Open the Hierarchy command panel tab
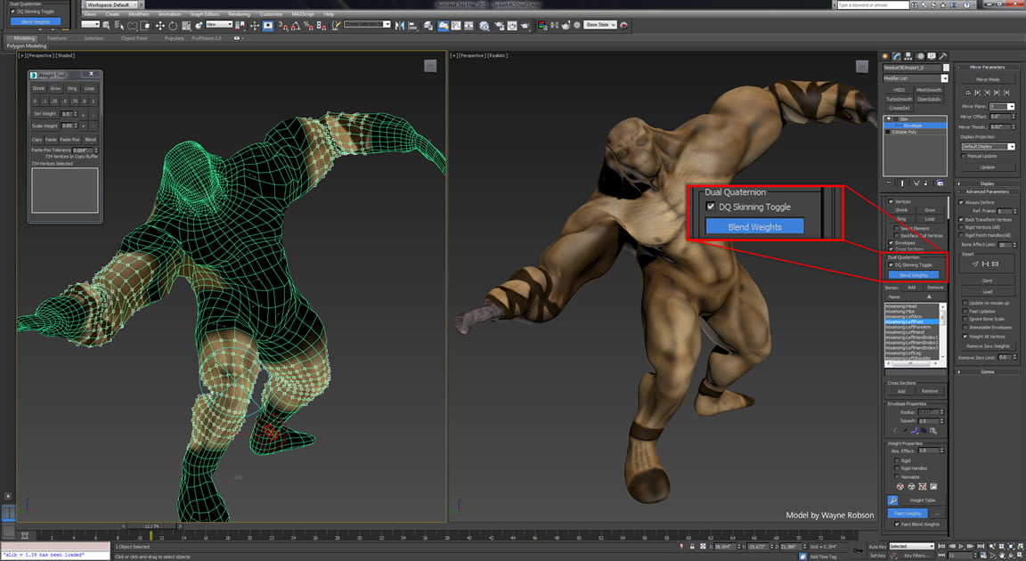 coord(908,56)
